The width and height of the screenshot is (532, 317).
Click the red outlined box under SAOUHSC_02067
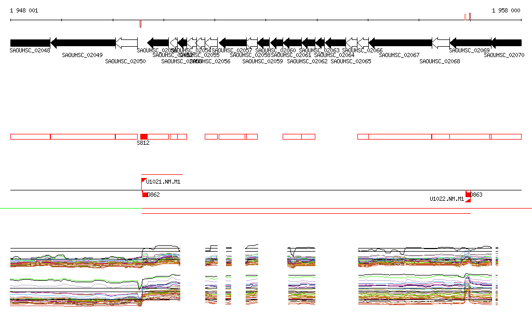coord(400,136)
